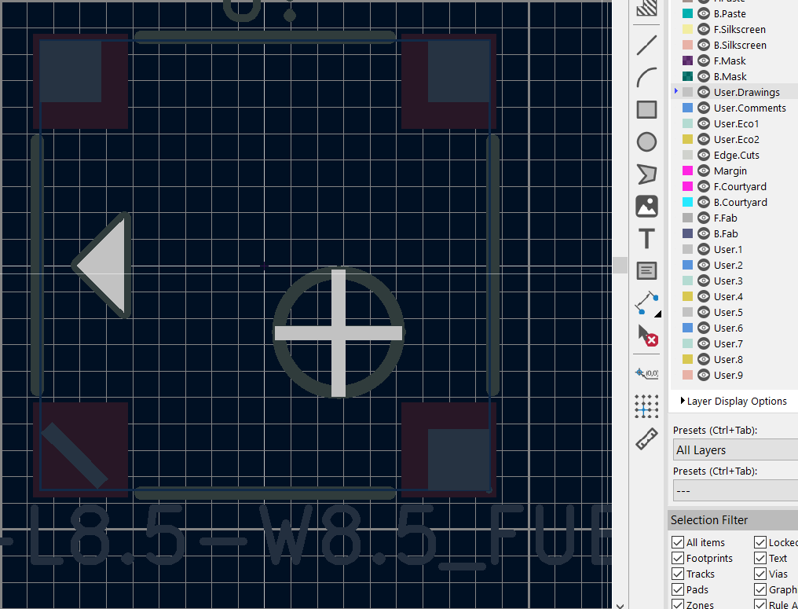Activate the Delete Items tool
Image resolution: width=798 pixels, height=609 pixels.
(646, 336)
